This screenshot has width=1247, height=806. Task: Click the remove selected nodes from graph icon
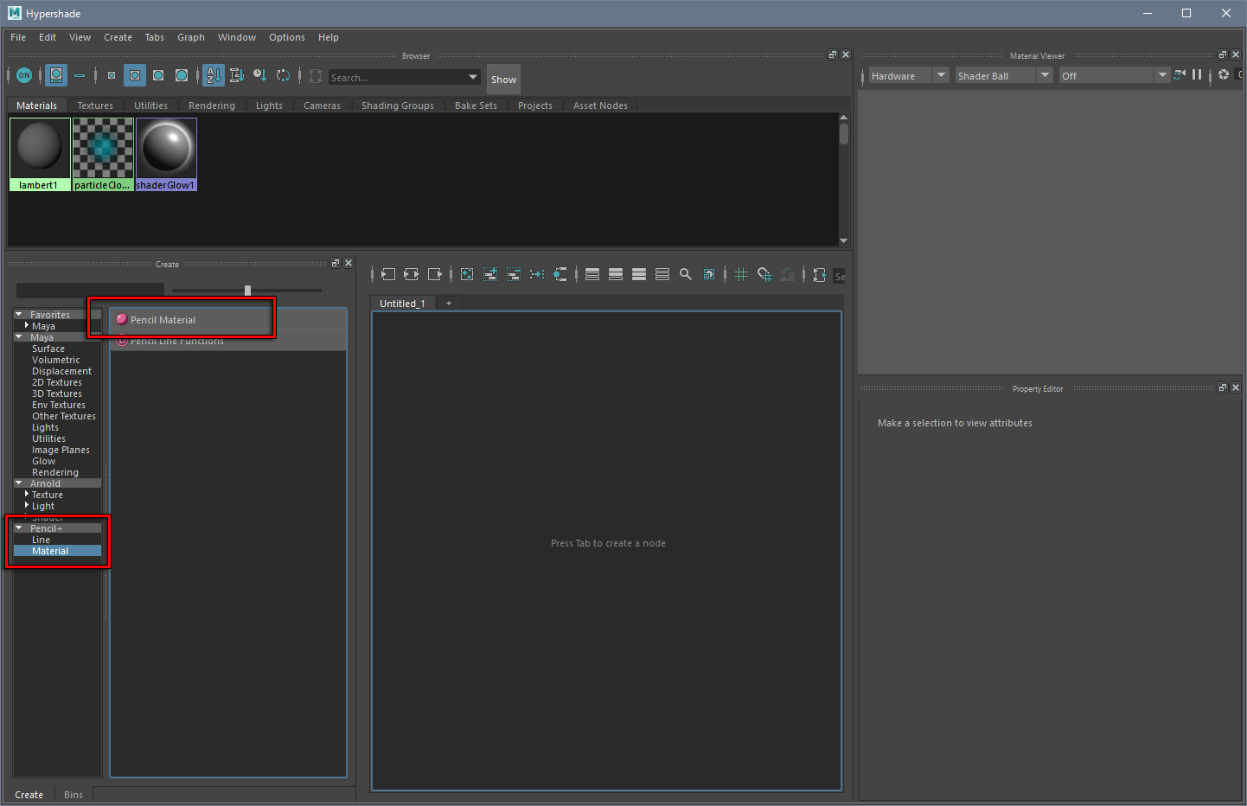[x=514, y=274]
